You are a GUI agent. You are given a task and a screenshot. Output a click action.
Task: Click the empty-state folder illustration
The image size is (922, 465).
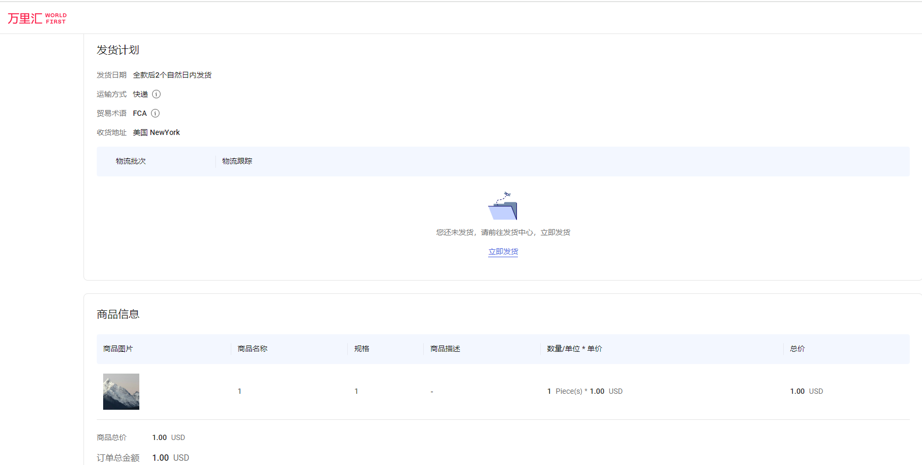[x=503, y=206]
